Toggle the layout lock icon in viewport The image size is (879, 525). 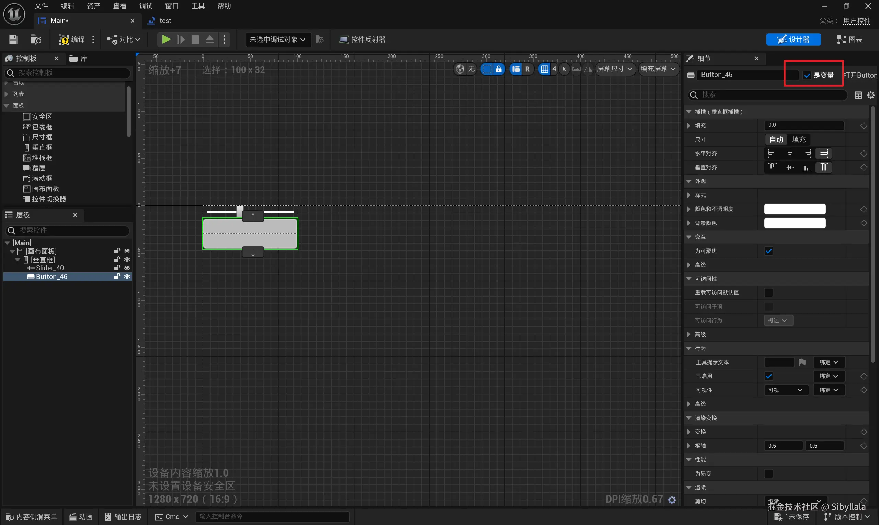498,69
